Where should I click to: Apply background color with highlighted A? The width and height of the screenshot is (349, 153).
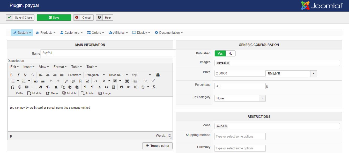[115, 81]
